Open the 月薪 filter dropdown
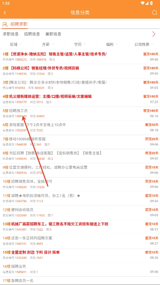Image resolution: width=160 pixels, height=285 pixels. 48,44
